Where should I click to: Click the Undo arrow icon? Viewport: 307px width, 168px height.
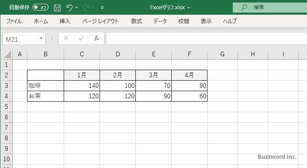[70, 7]
